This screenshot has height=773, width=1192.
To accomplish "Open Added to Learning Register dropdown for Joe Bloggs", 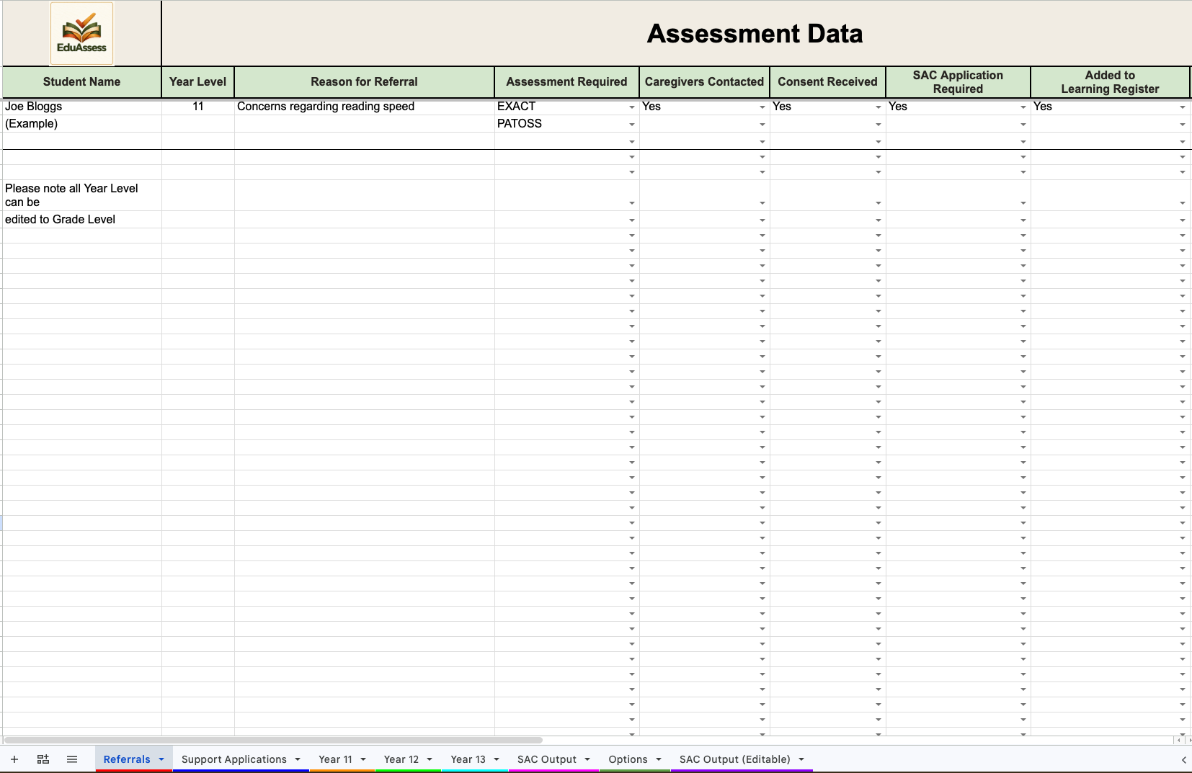I will [x=1183, y=107].
